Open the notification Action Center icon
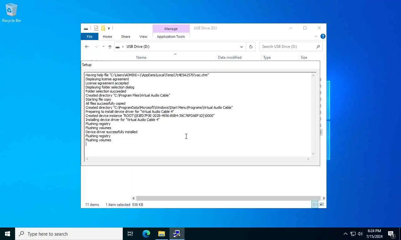 (391, 234)
